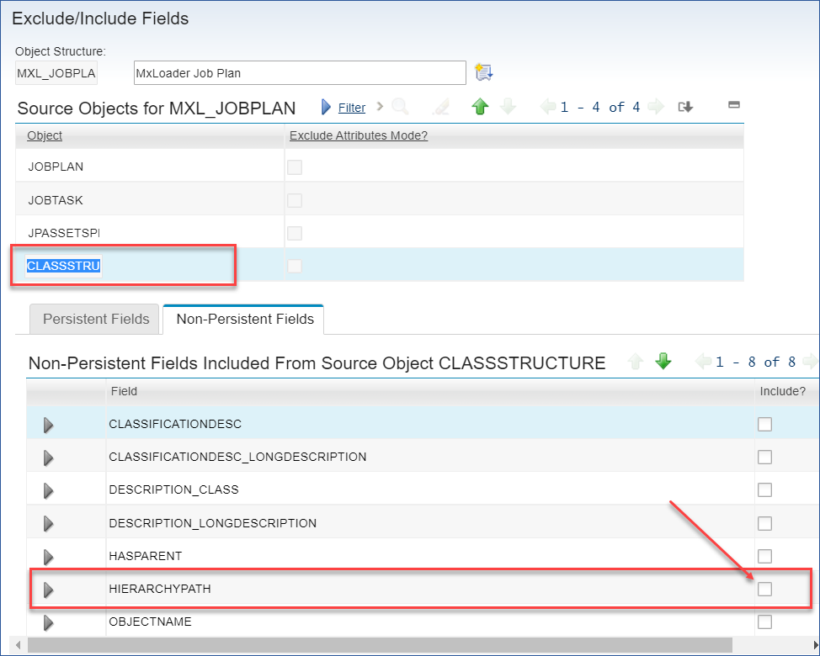Select the JPASSETSPI source object

click(64, 233)
